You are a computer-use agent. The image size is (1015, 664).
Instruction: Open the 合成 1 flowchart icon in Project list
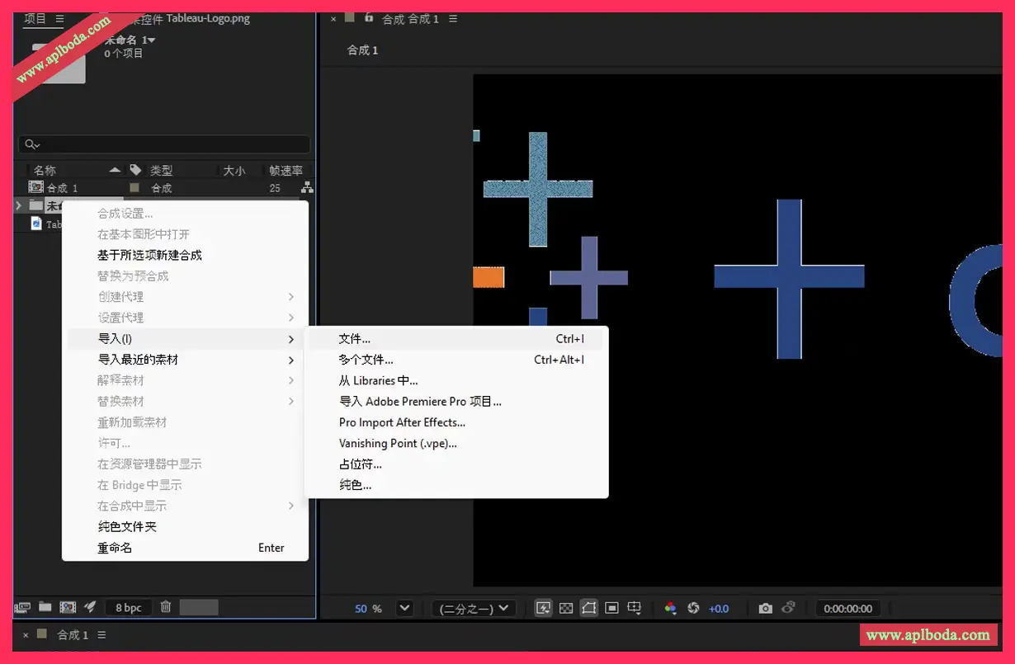(x=307, y=187)
